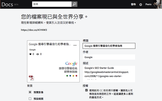Open the https://doc.co/A7rNW3 link
Viewport: 162px width, 101px height.
point(34,30)
